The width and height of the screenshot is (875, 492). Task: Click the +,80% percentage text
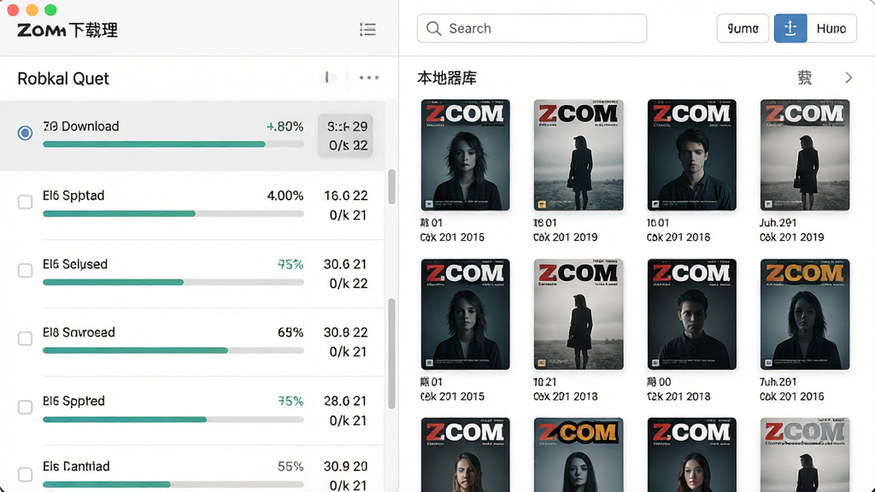(x=285, y=126)
